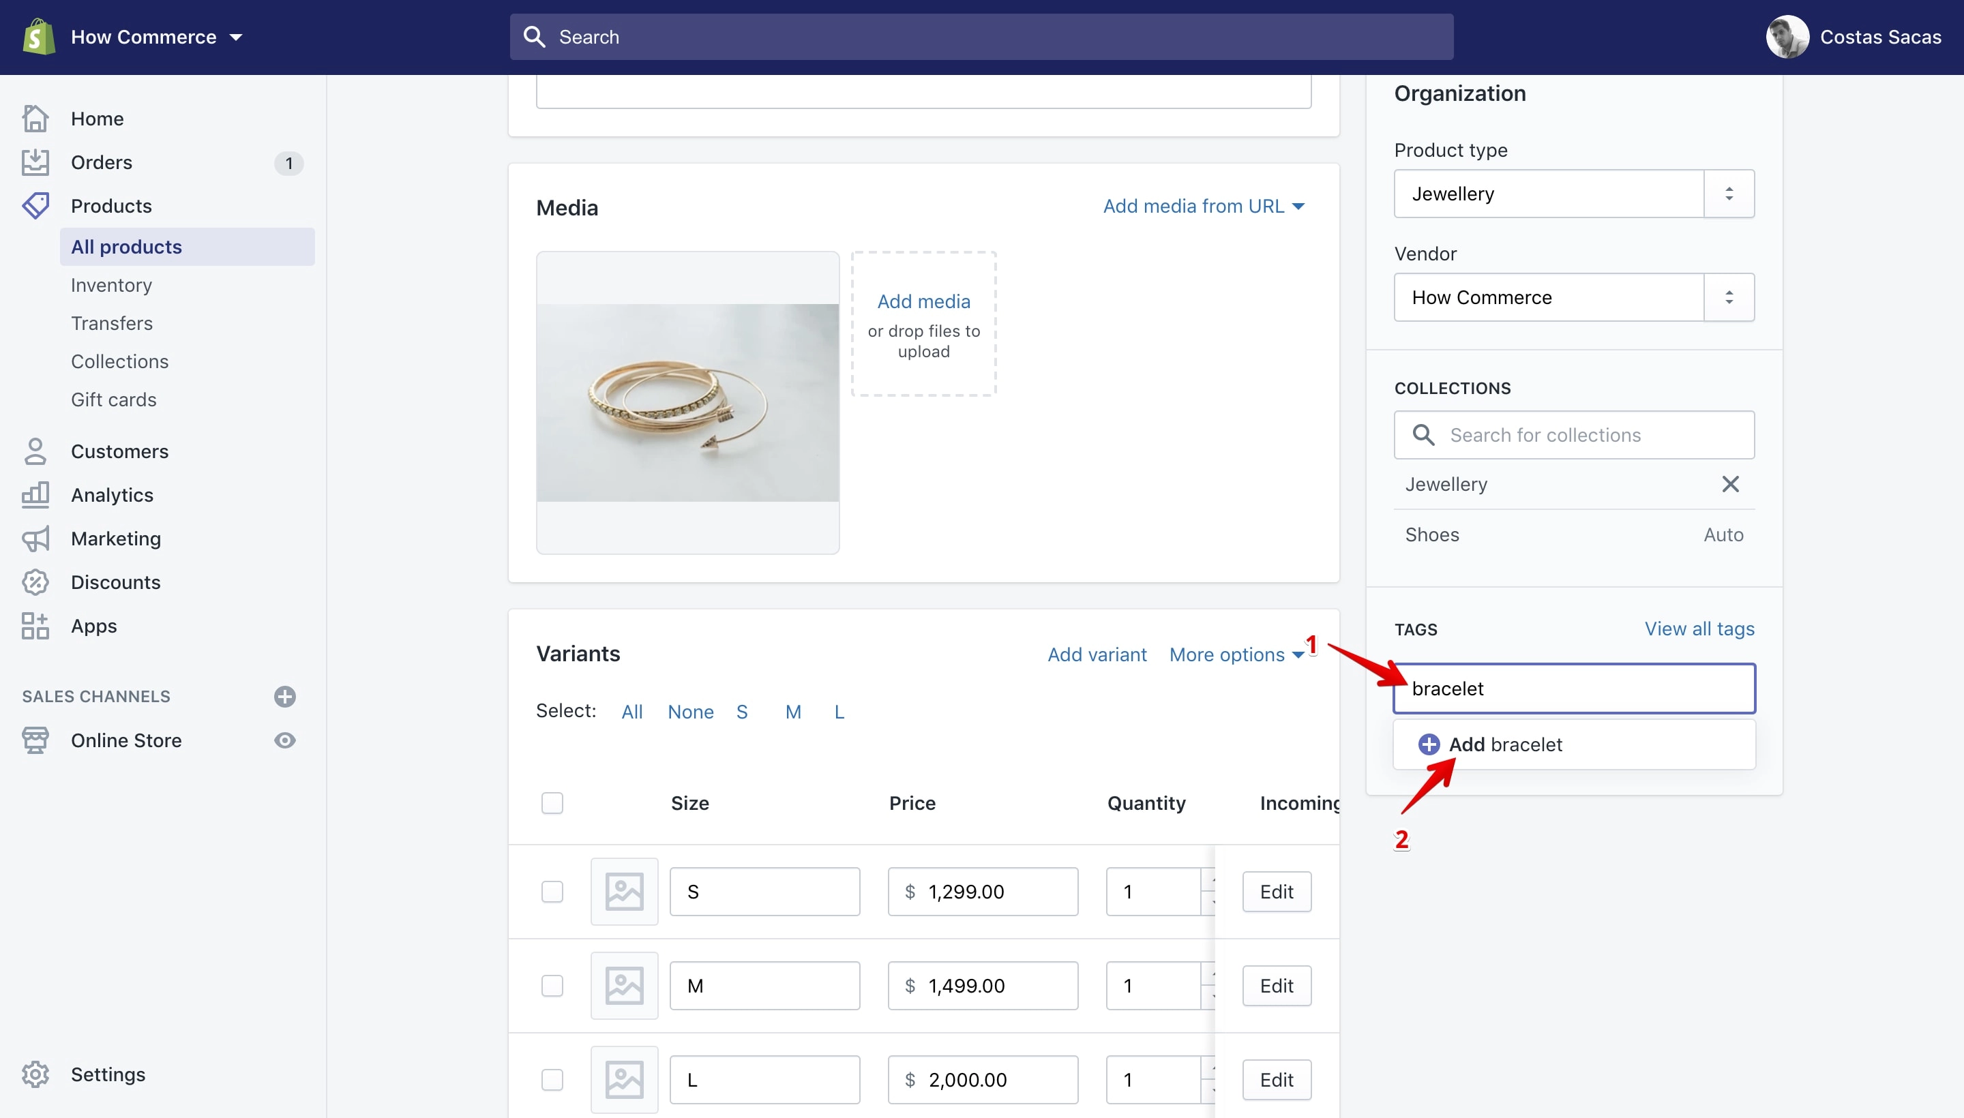
Task: Click the Settings gear icon
Action: click(35, 1074)
